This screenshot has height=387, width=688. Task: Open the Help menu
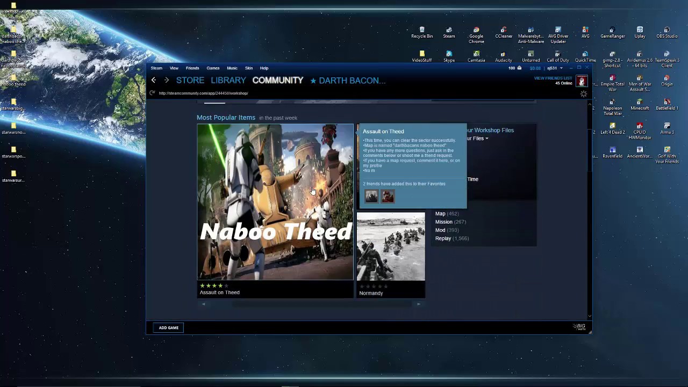(x=264, y=68)
